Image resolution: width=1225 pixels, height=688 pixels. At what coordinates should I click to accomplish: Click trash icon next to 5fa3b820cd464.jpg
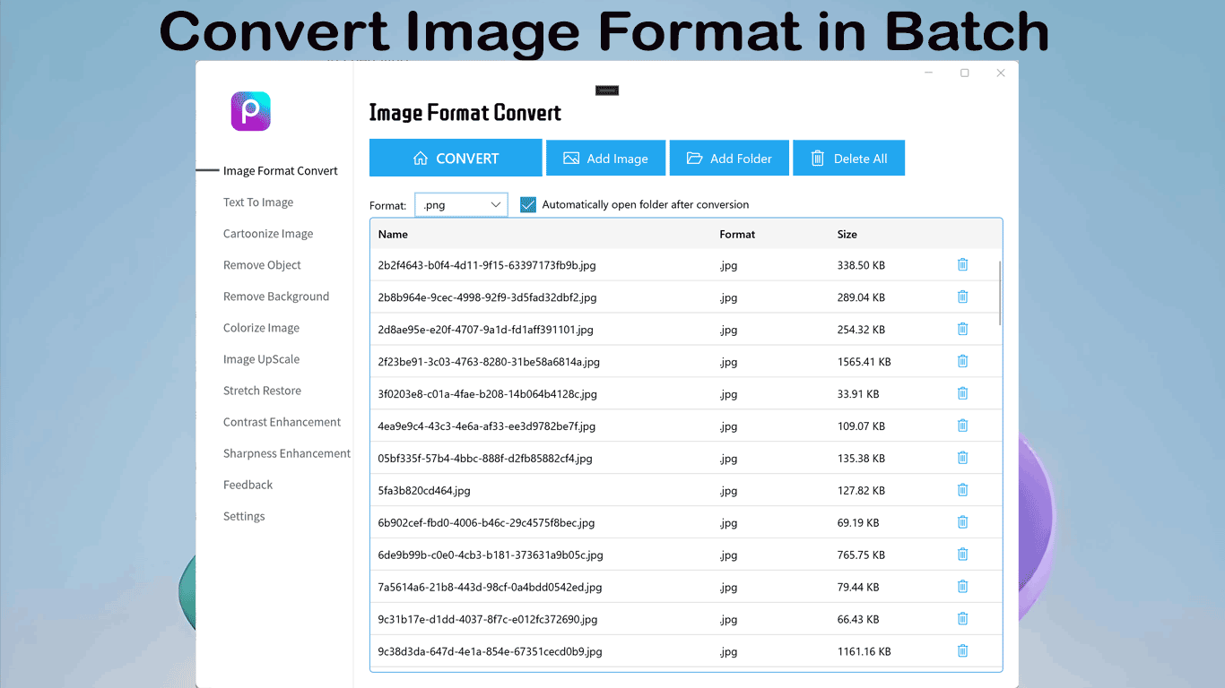click(x=962, y=490)
